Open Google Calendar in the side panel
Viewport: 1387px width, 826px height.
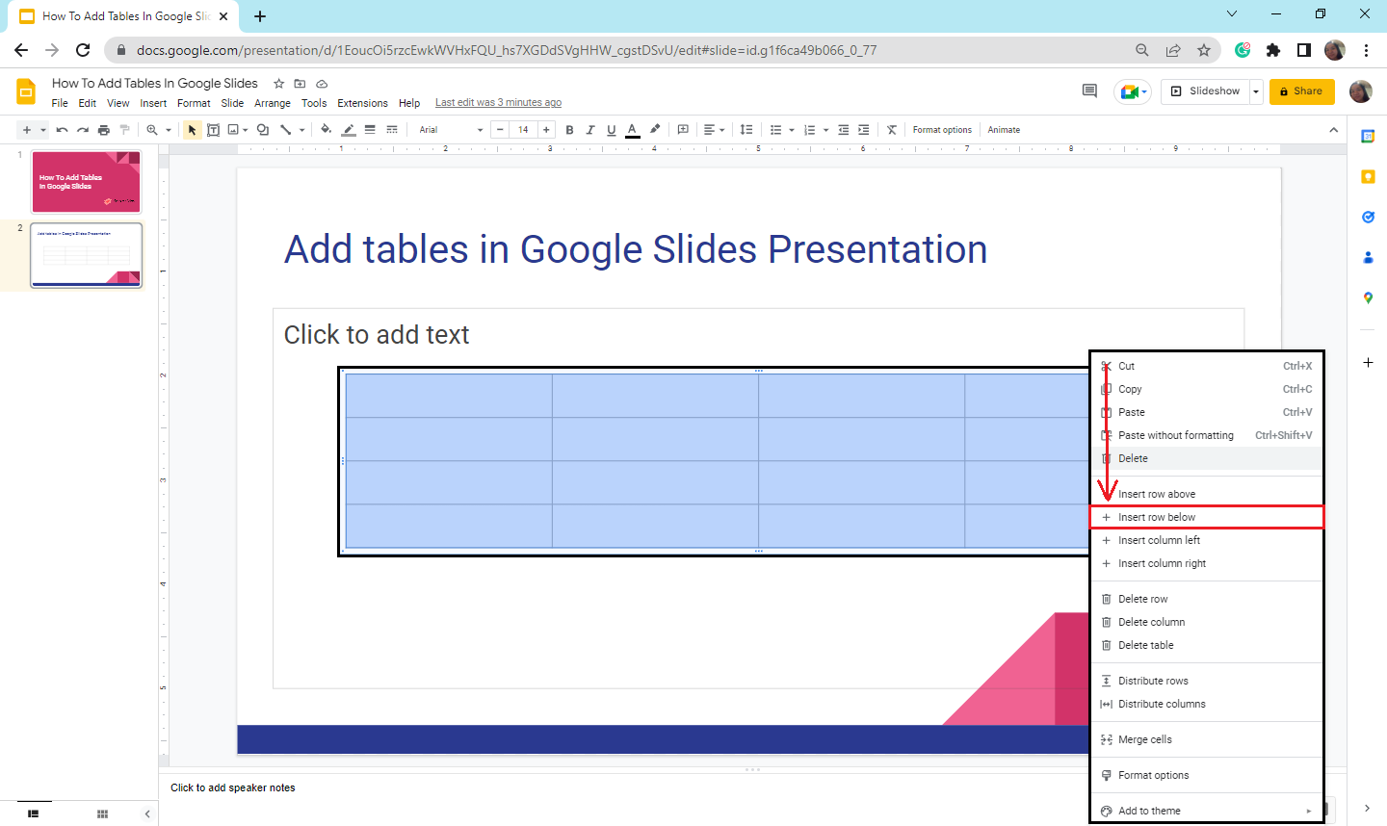[1368, 137]
